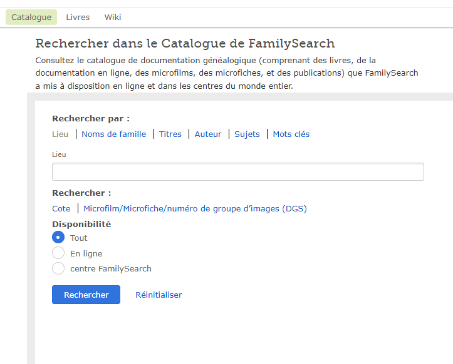Screen dimensions: 453x364
Task: Click the Rechercher dans le Catalogue heading
Action: coord(185,43)
